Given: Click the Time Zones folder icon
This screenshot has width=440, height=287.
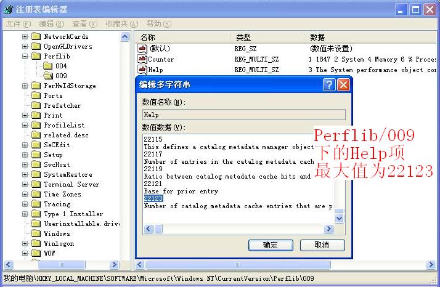Looking at the screenshot, I should click(x=36, y=194).
